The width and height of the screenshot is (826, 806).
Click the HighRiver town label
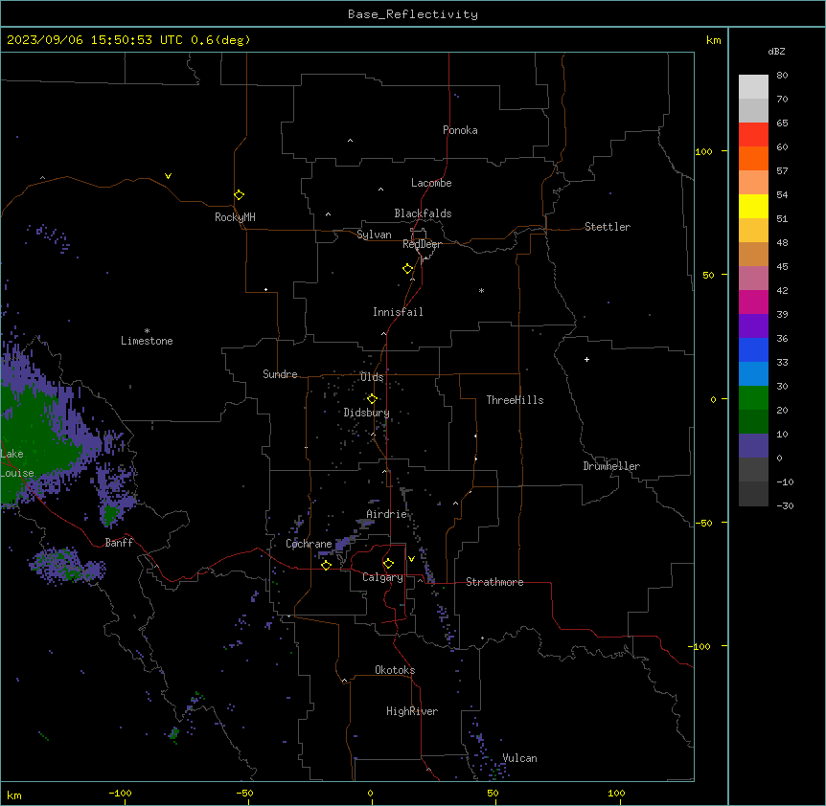(x=412, y=711)
